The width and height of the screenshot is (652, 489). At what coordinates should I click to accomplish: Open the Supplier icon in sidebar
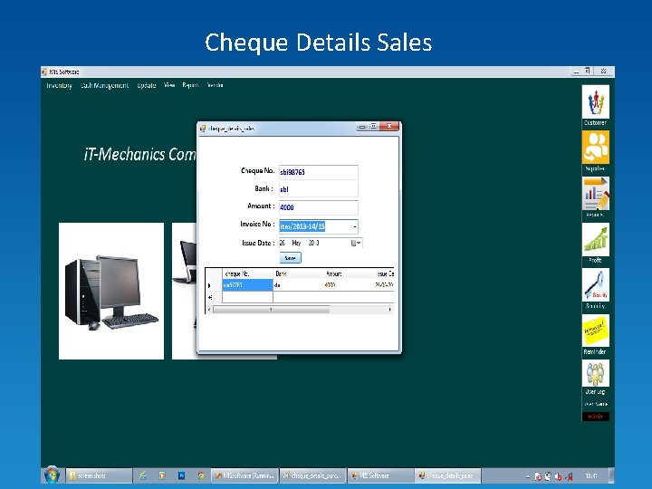596,148
